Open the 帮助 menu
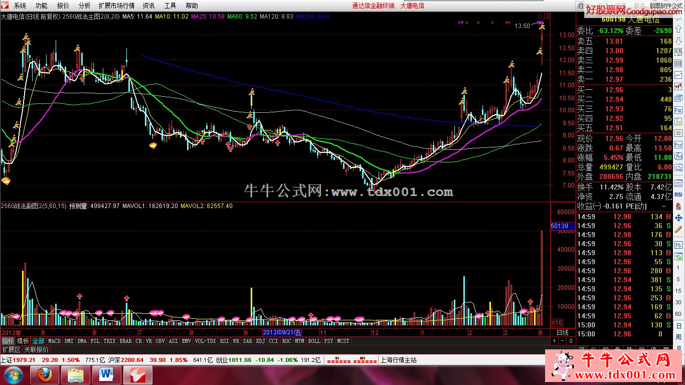Image resolution: width=685 pixels, height=385 pixels. point(192,6)
